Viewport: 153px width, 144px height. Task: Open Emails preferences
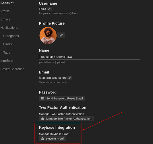[5, 19]
